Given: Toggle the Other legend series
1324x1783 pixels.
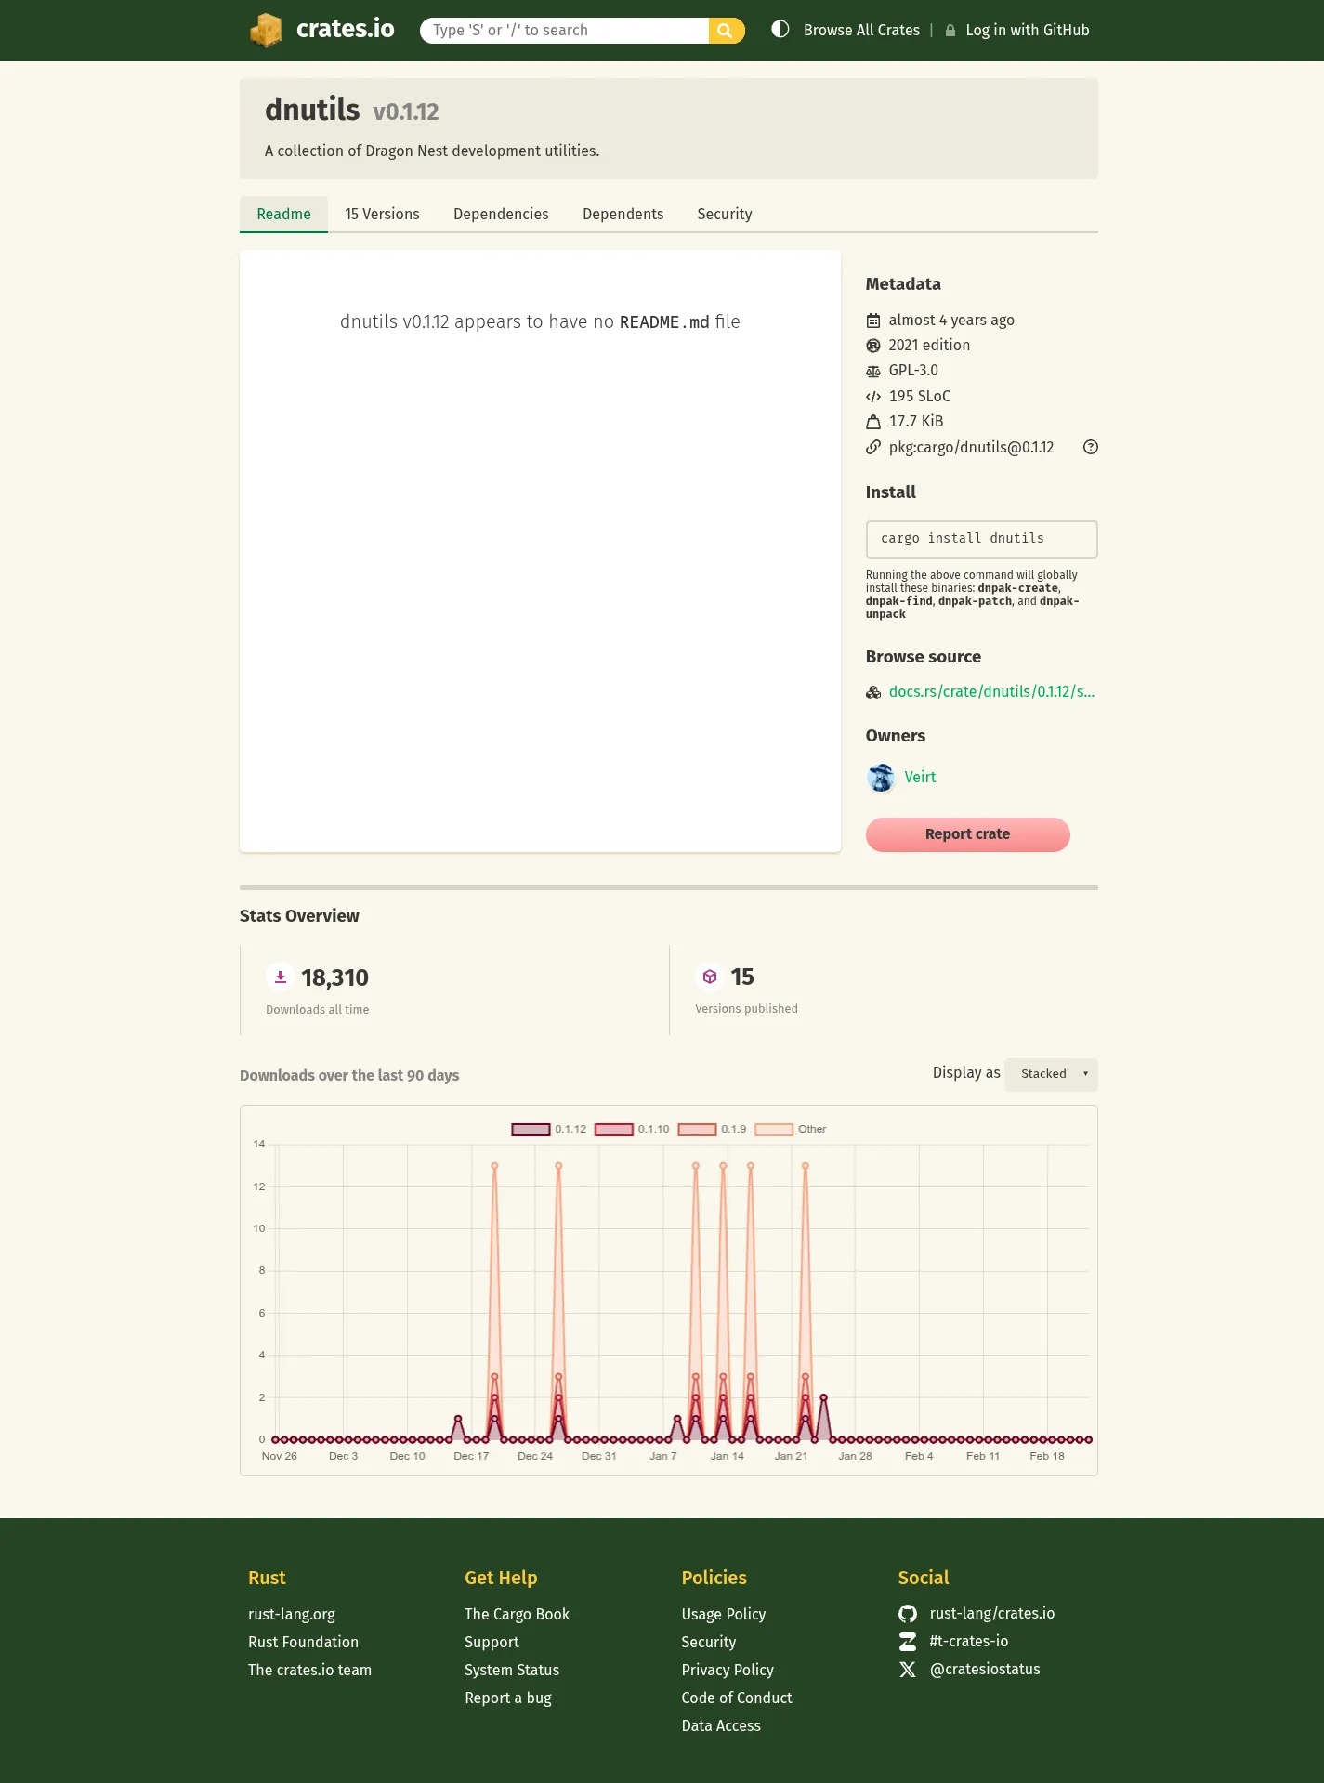Looking at the screenshot, I should click(791, 1130).
